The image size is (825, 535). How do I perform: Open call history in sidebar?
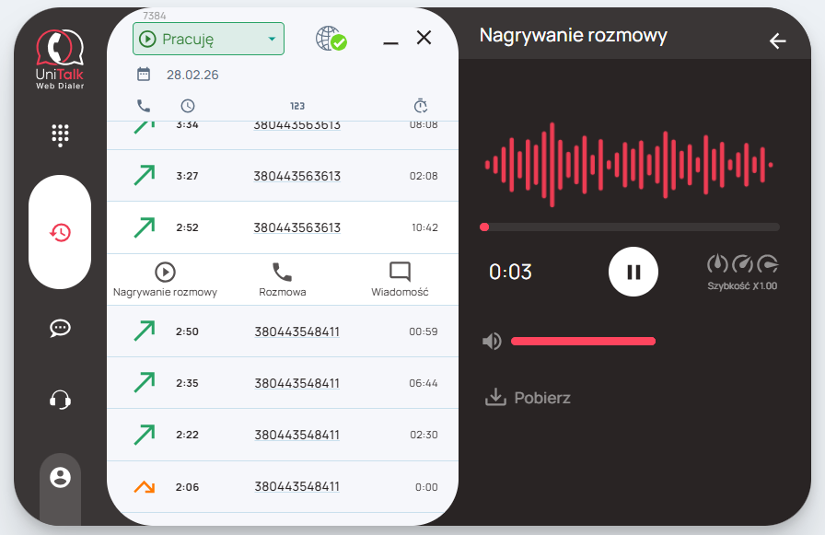tap(60, 232)
